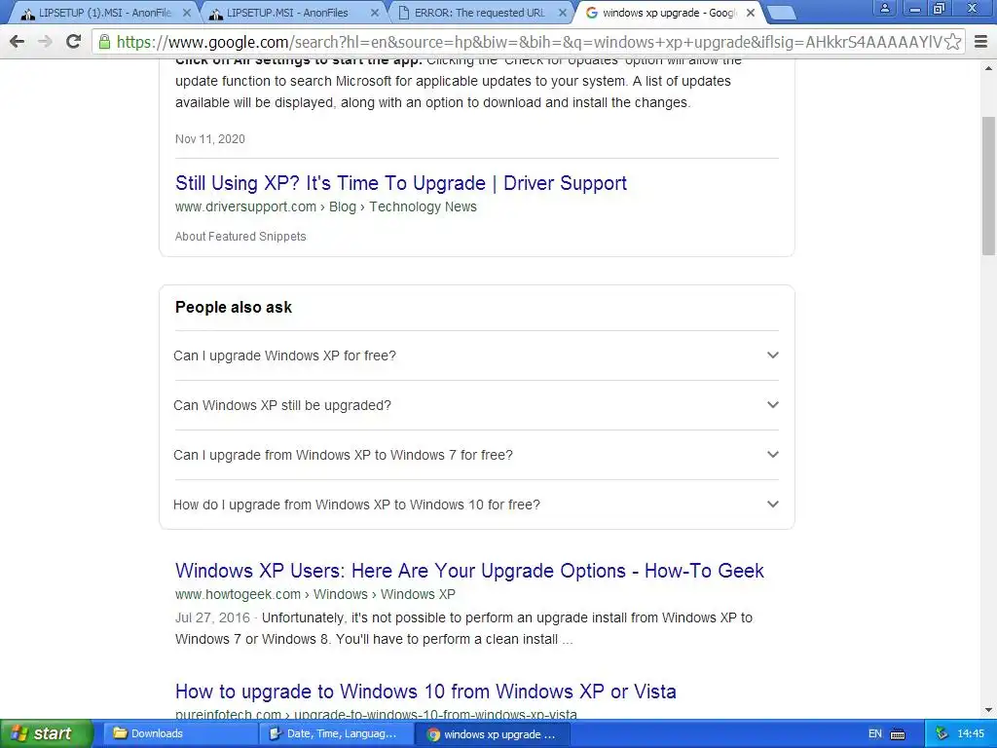This screenshot has width=997, height=748.
Task: Click the Chrome user profile icon
Action: pos(884,8)
